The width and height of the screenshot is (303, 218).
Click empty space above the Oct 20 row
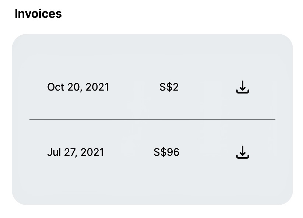pos(152,58)
